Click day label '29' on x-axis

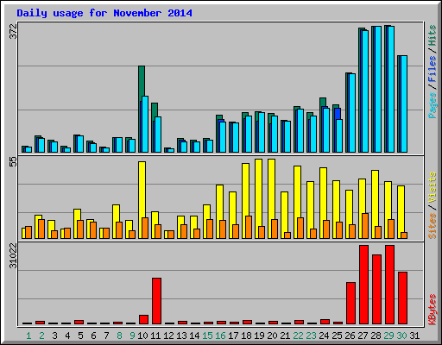click(388, 336)
